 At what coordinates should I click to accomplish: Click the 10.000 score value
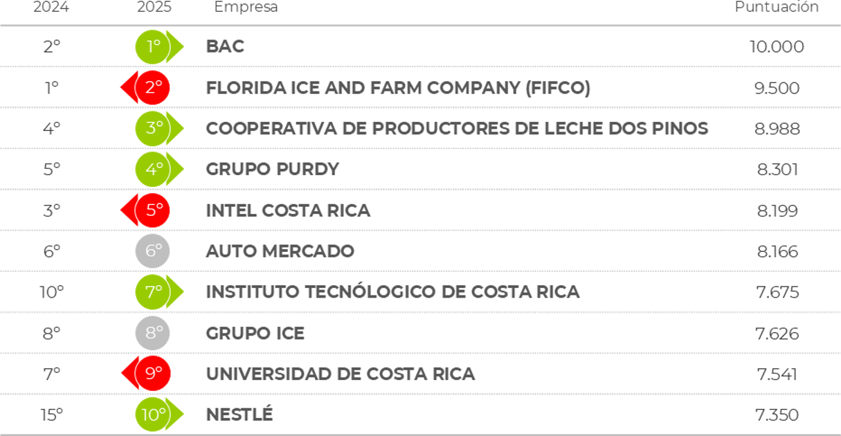777,47
